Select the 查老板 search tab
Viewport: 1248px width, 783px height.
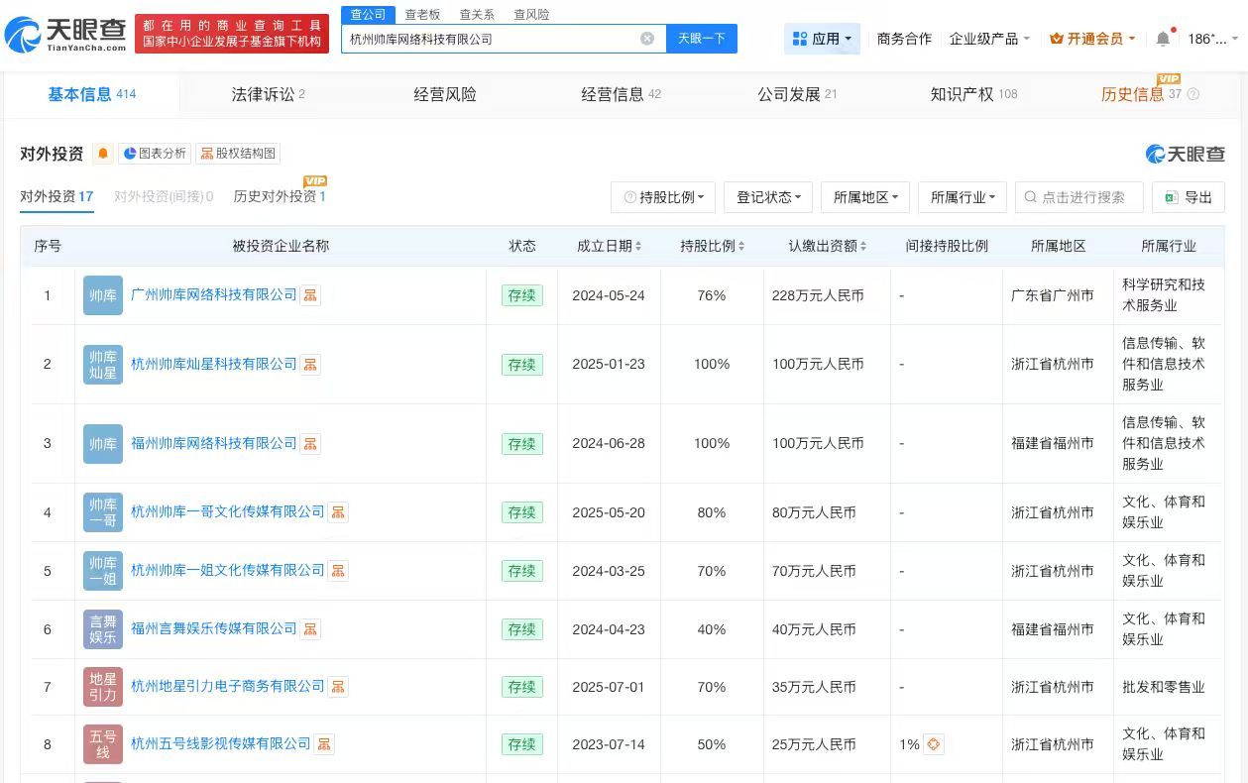(x=420, y=14)
